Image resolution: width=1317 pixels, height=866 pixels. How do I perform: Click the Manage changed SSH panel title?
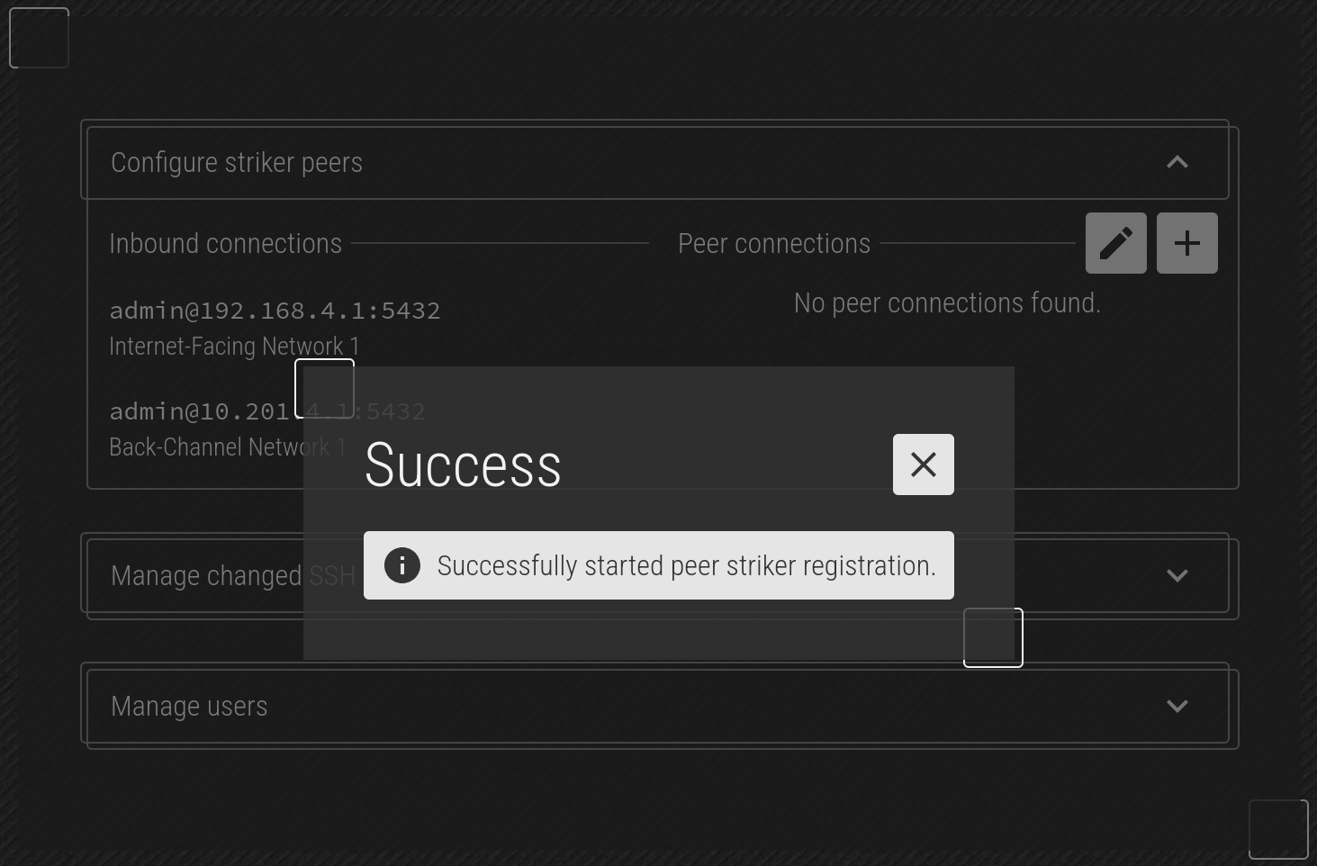[x=233, y=575]
